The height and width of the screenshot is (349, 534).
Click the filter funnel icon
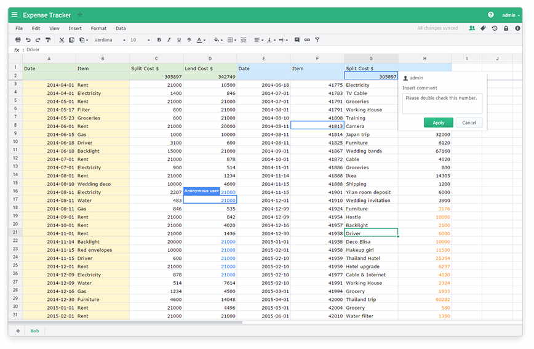pos(317,40)
